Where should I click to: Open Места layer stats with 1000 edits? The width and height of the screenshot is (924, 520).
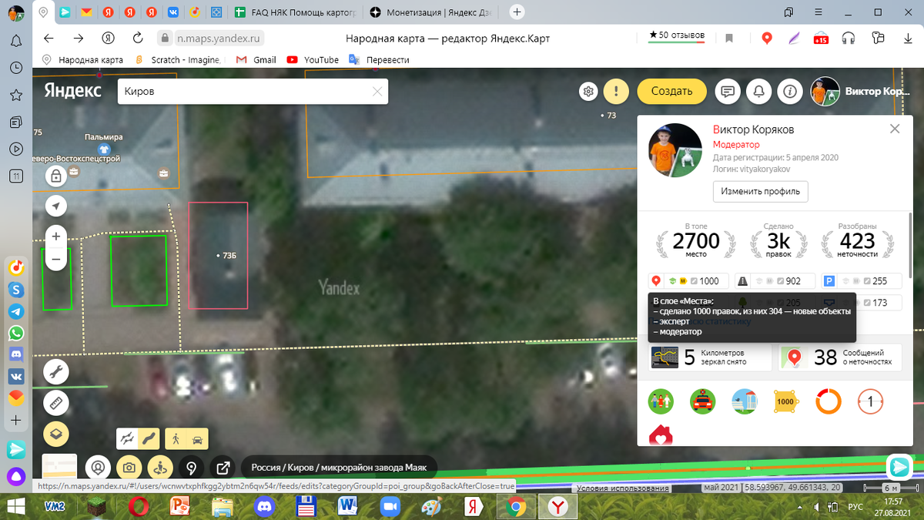(x=688, y=281)
